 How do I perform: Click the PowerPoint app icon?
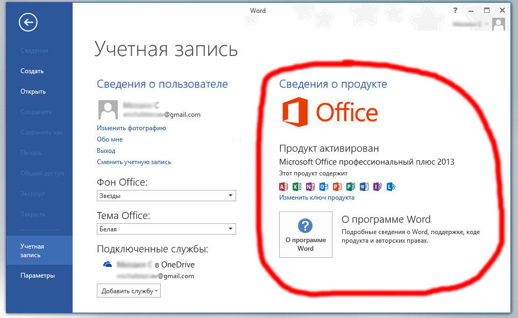click(337, 187)
